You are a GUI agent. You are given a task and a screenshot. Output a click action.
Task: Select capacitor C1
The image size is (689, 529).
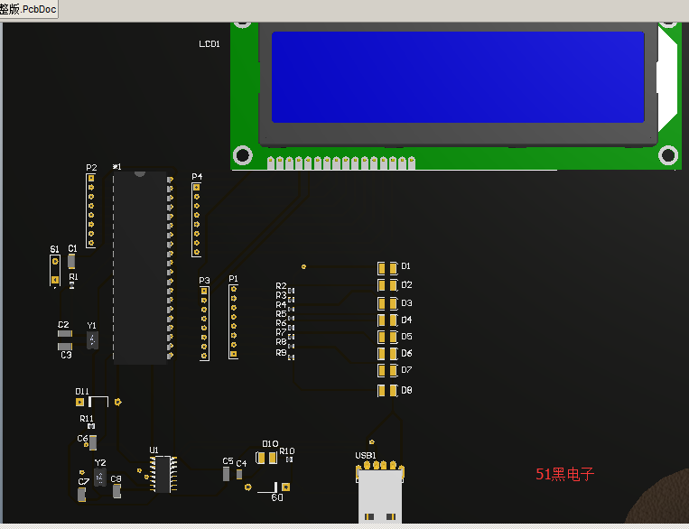[71, 262]
